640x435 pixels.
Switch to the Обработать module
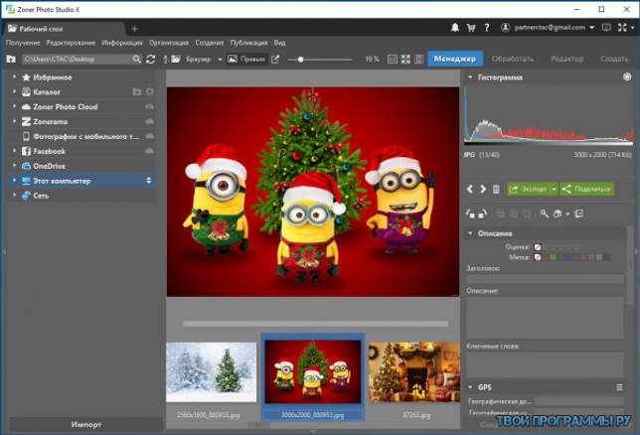coord(513,59)
